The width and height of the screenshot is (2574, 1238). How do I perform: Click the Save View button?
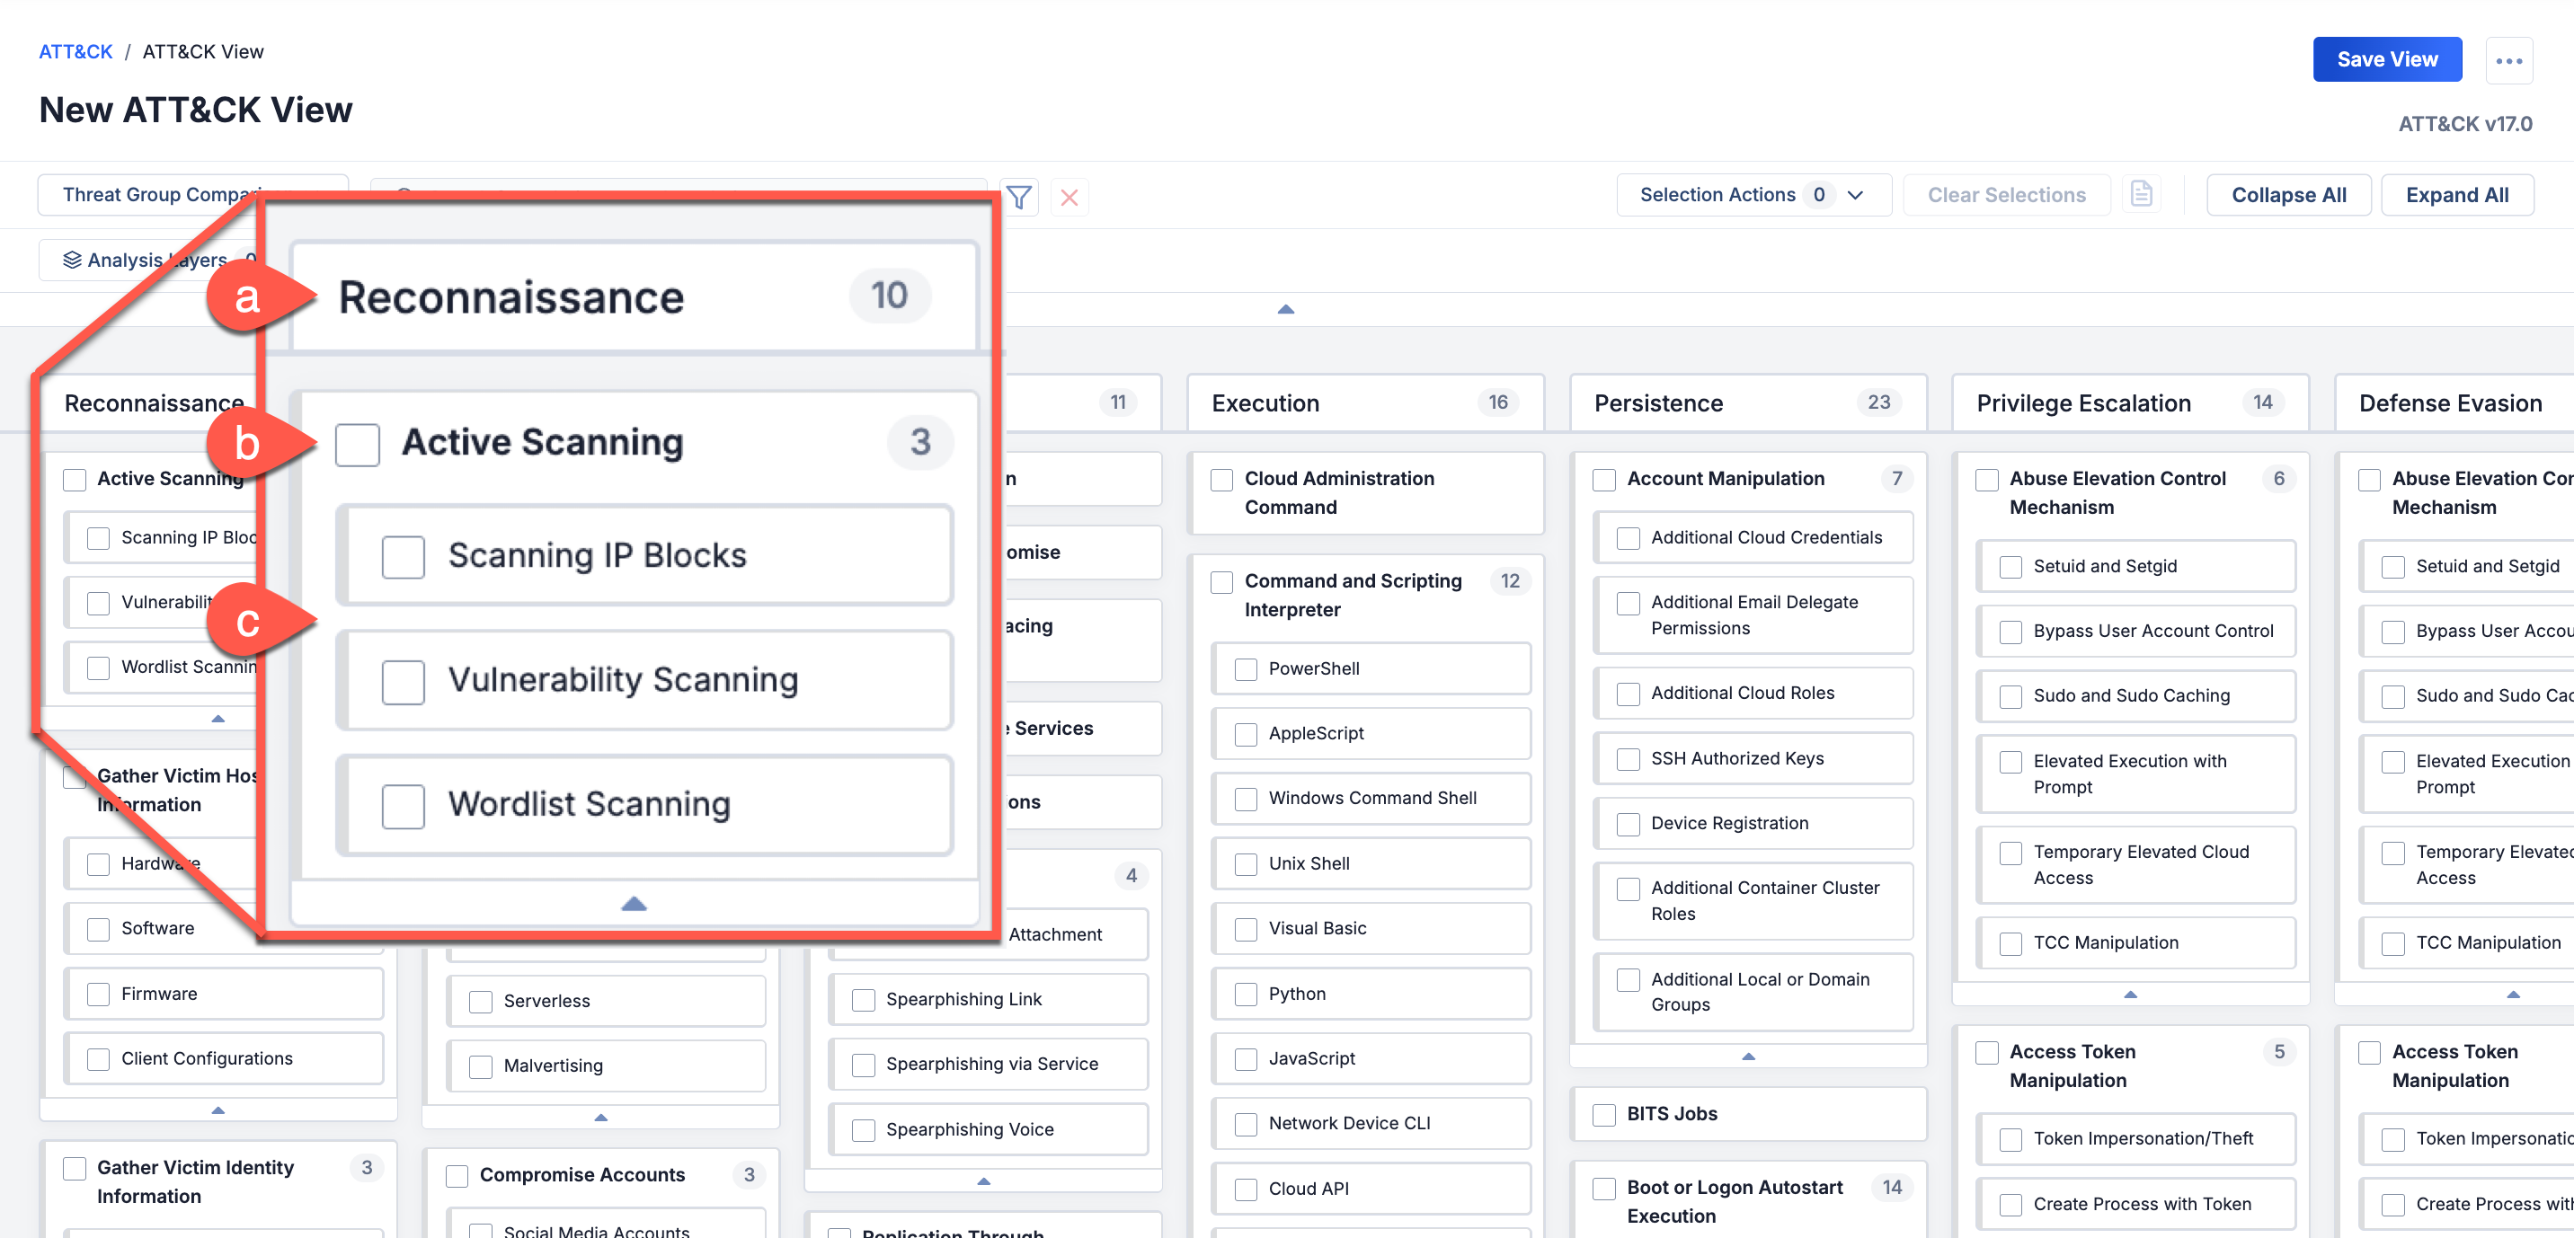pos(2386,60)
